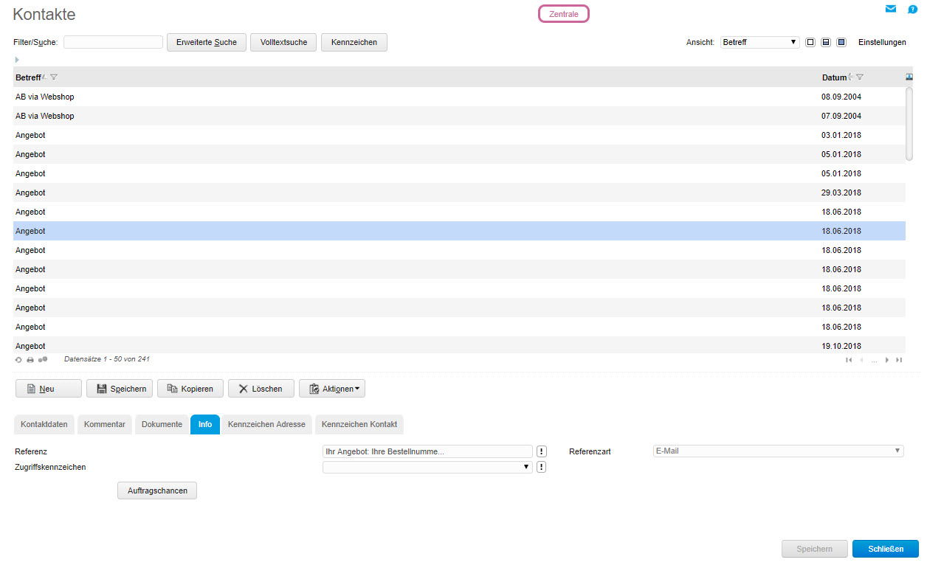The width and height of the screenshot is (927, 565).
Task: Switch to the Kontaktdaten tab
Action: pyautogui.click(x=44, y=425)
